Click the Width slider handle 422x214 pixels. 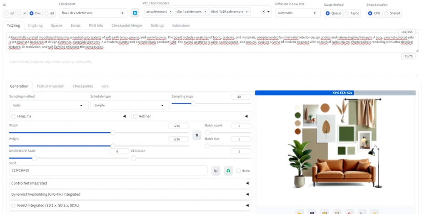click(113, 133)
